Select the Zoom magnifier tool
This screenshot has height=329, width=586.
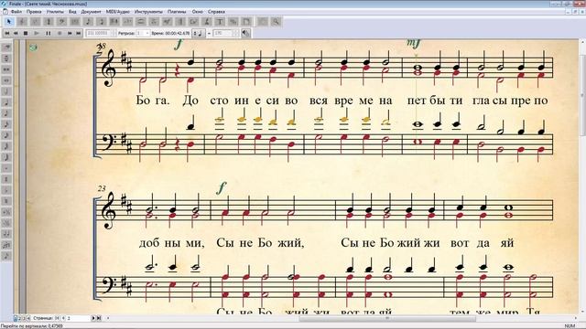click(x=276, y=22)
